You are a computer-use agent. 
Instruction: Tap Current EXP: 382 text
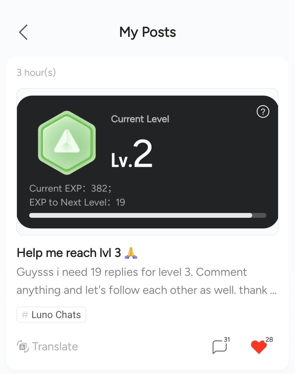coord(70,189)
